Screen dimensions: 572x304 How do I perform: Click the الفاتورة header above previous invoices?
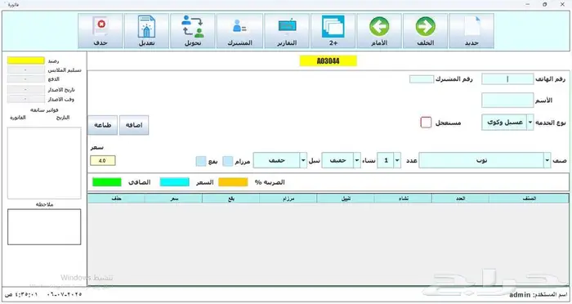pos(18,118)
